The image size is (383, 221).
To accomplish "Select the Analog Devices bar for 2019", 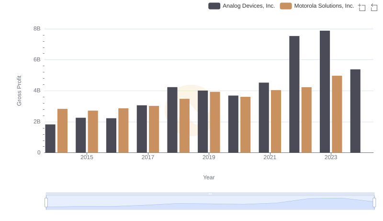I will 203,122.
